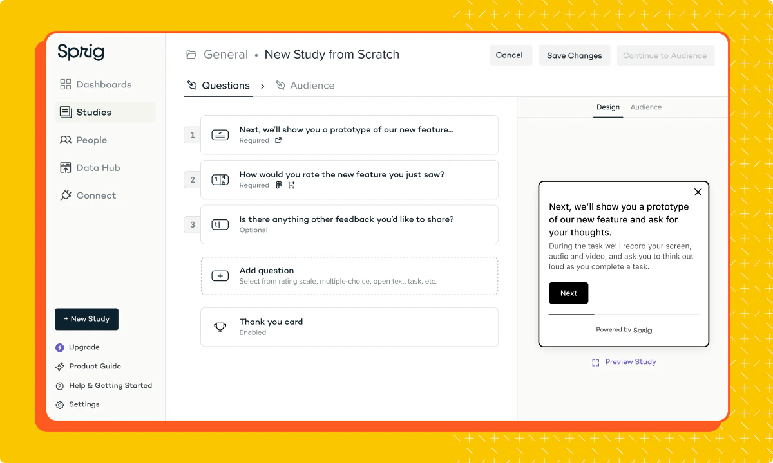Click the Connect plug icon
The width and height of the screenshot is (773, 463).
tap(65, 195)
